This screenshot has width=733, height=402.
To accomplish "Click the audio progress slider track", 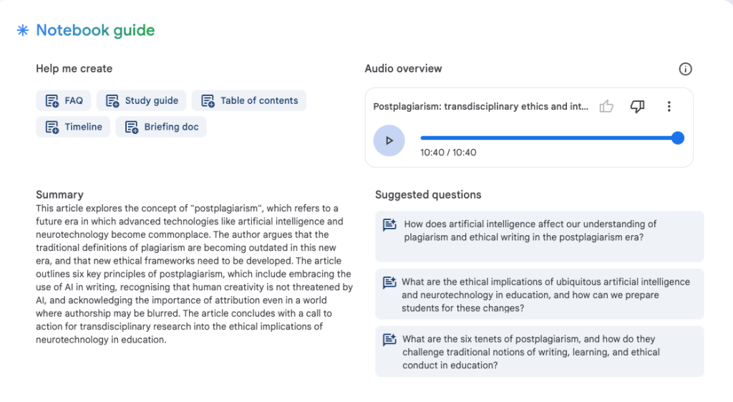I will coord(544,138).
